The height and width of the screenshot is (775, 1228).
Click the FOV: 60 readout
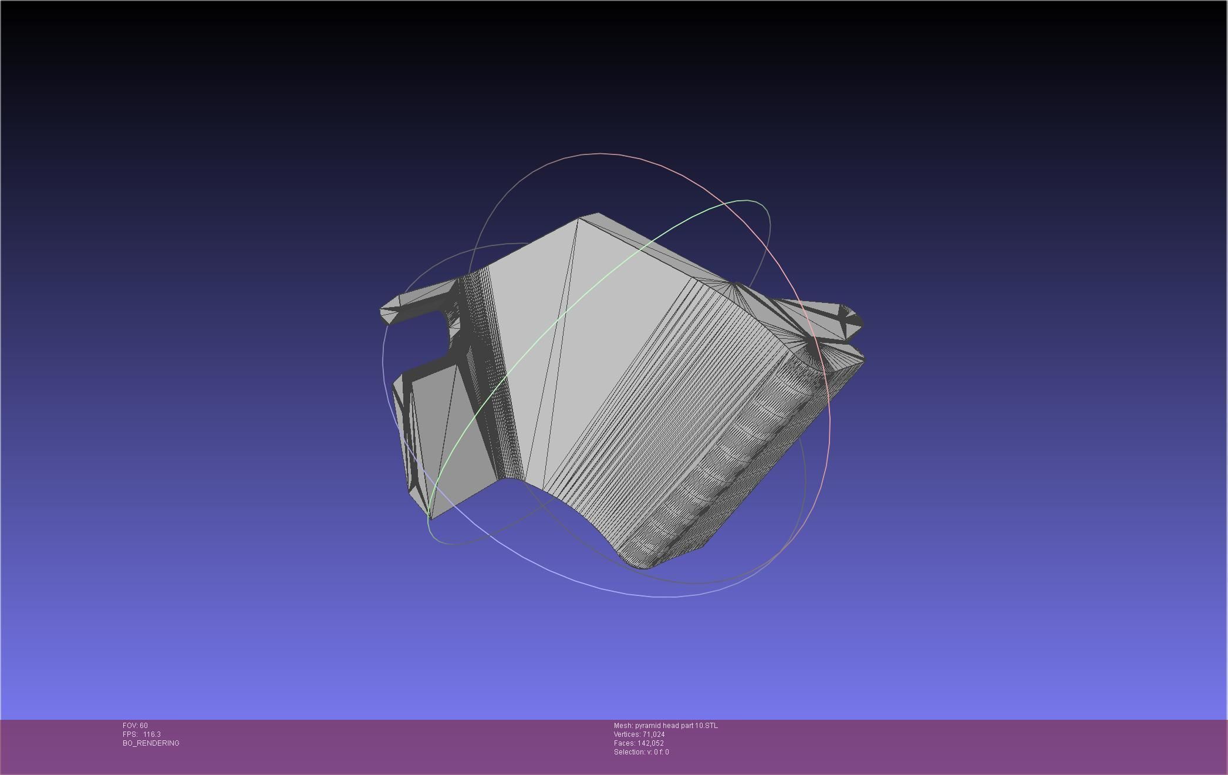point(135,726)
